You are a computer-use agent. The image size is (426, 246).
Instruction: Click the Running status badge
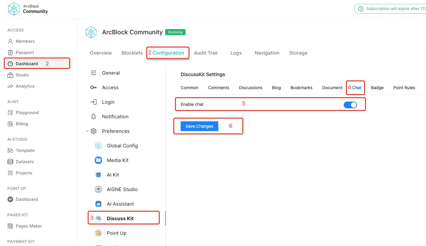[x=175, y=32]
